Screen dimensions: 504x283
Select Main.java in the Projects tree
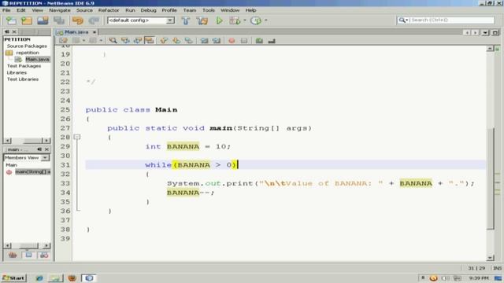pos(37,60)
